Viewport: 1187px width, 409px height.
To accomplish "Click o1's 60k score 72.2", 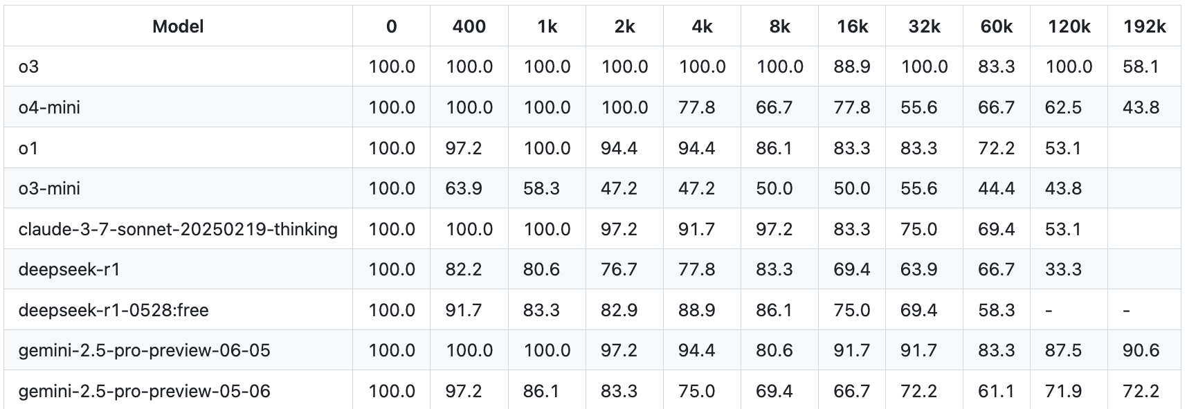I will (997, 148).
